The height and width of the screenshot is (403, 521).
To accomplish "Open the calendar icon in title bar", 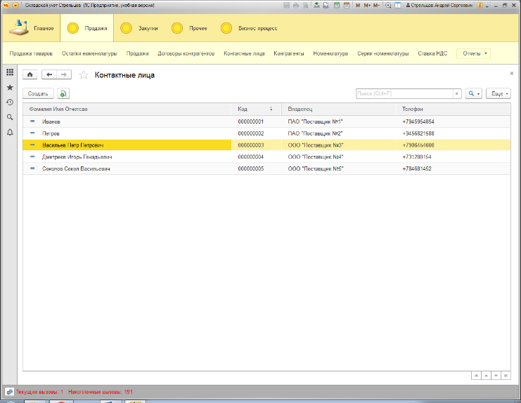I will 346,6.
